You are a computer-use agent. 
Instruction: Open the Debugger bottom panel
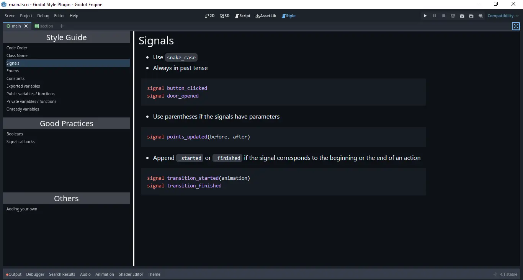[x=35, y=274]
